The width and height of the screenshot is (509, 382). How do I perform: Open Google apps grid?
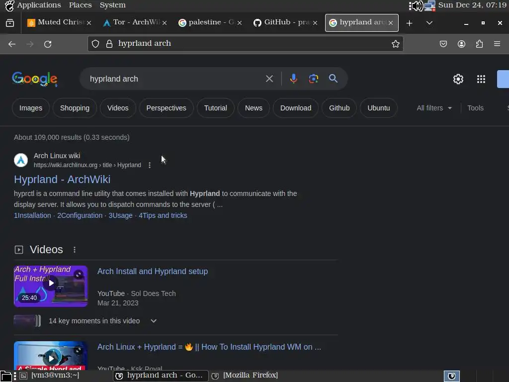coord(481,79)
